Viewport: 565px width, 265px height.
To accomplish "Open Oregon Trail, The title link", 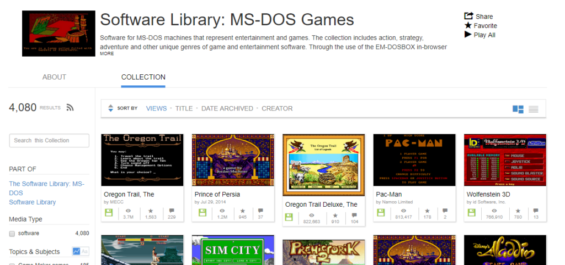I will [129, 194].
